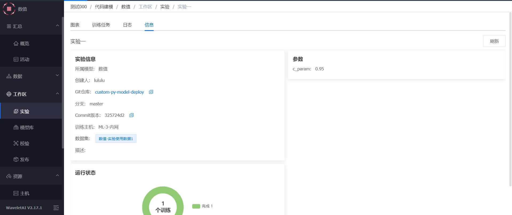Viewport: 512px width, 215px height.
Task: Collapse the 汇总 section chevron
Action: point(57,26)
